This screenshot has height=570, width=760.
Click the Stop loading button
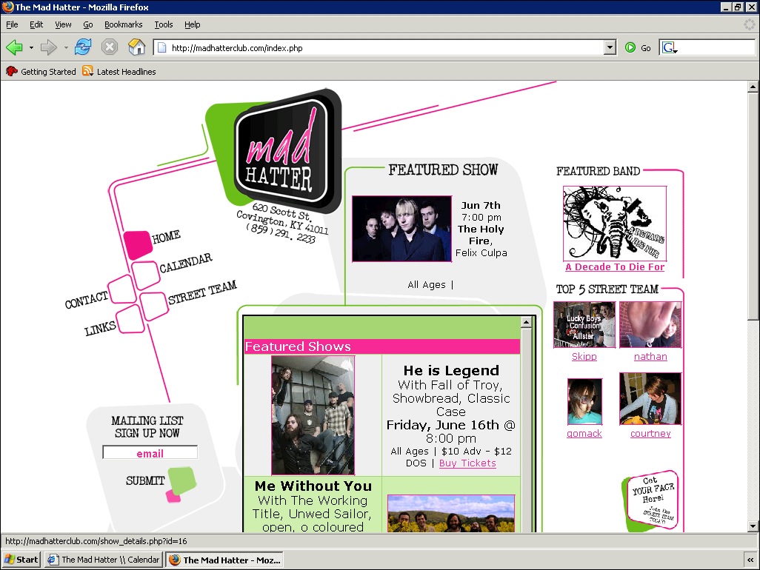[110, 47]
